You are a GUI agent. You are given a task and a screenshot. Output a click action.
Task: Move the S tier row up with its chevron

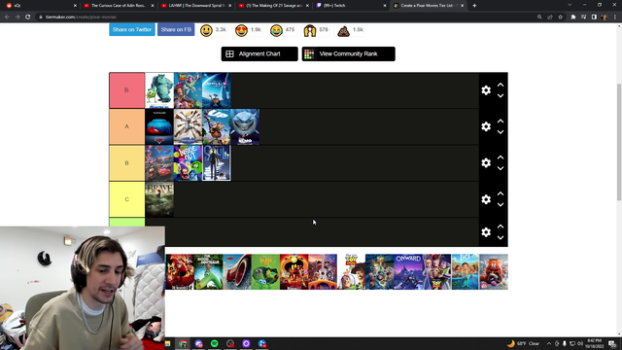coord(501,85)
